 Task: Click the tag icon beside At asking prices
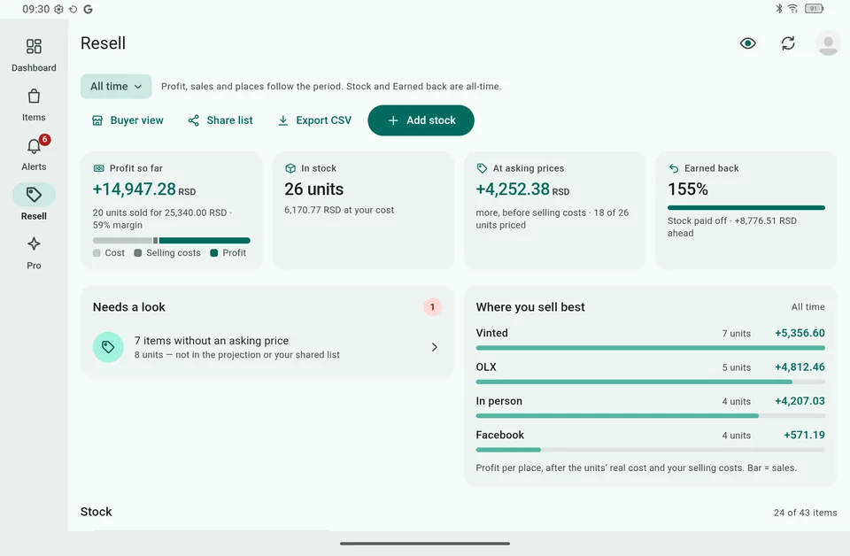[482, 168]
